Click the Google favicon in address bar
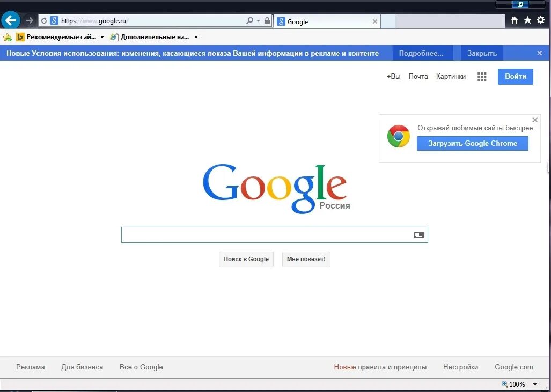Viewport: 551px width, 392px height. point(54,21)
